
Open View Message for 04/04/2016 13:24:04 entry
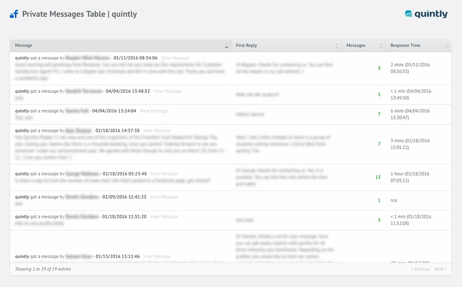[154, 111]
